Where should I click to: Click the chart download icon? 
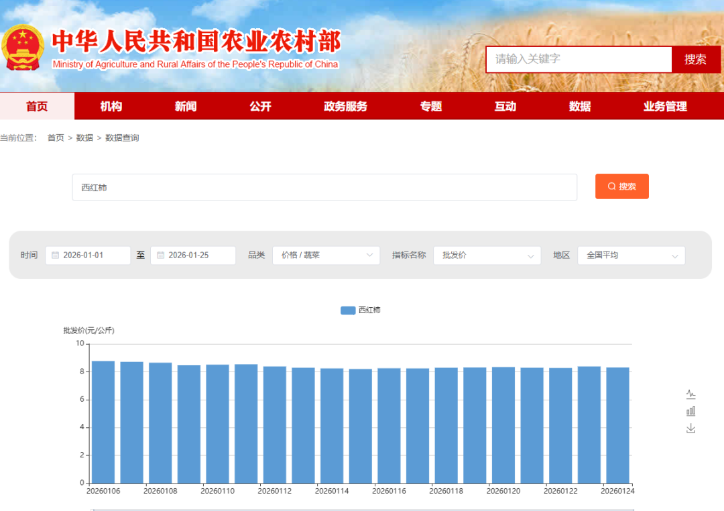click(x=690, y=429)
